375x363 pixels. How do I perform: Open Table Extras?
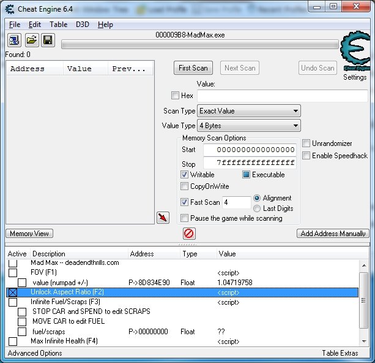point(340,353)
